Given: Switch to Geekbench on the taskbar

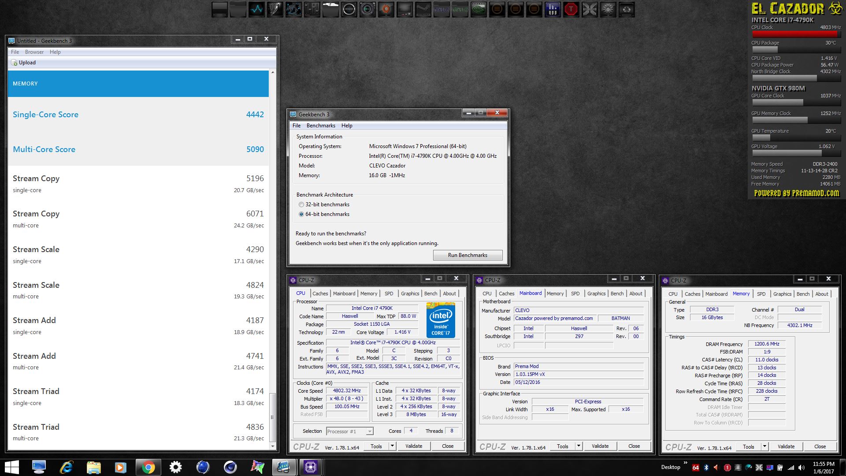Looking at the screenshot, I should (x=283, y=467).
